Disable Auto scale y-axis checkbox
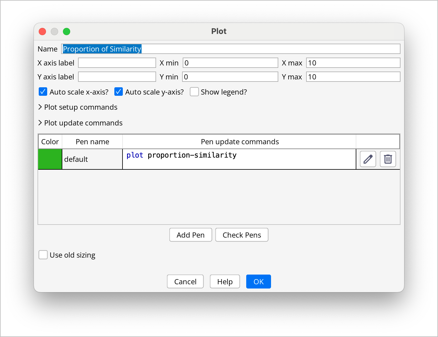Image resolution: width=438 pixels, height=337 pixels. (119, 92)
